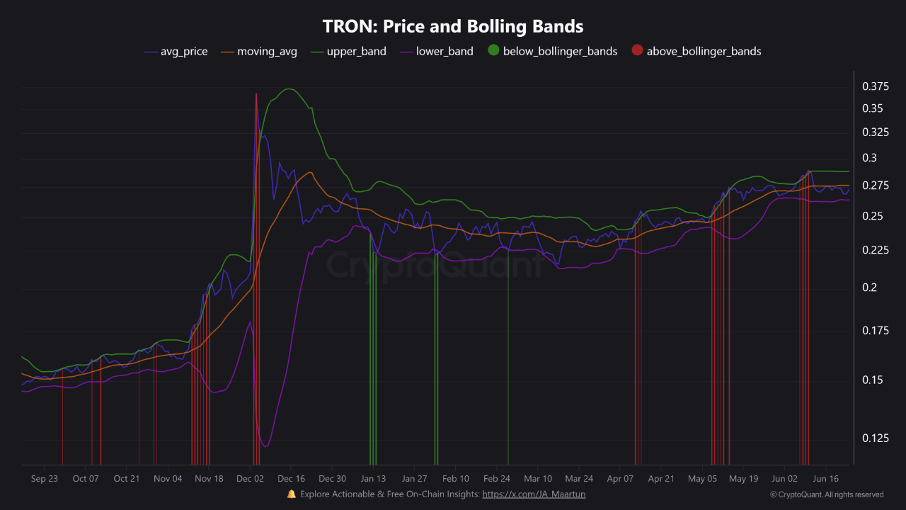Click the Dec 02 date on x-axis
Image resolution: width=906 pixels, height=510 pixels.
coord(250,479)
